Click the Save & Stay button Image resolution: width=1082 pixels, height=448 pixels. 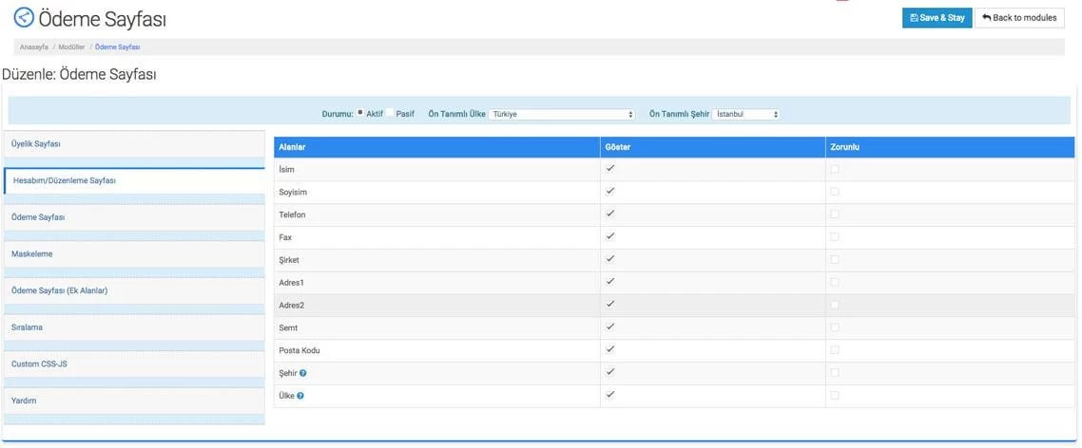(x=937, y=18)
